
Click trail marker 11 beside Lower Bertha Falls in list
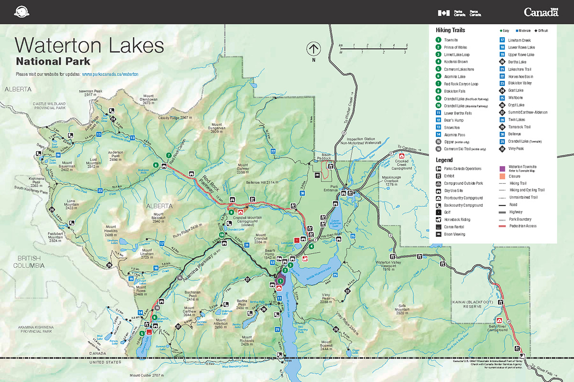pos(438,113)
